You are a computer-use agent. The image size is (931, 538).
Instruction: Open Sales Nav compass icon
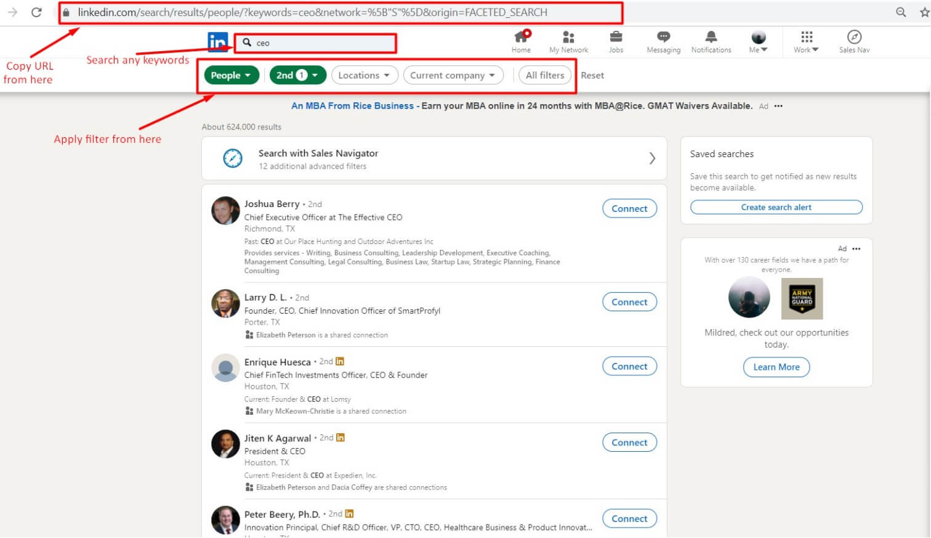854,42
